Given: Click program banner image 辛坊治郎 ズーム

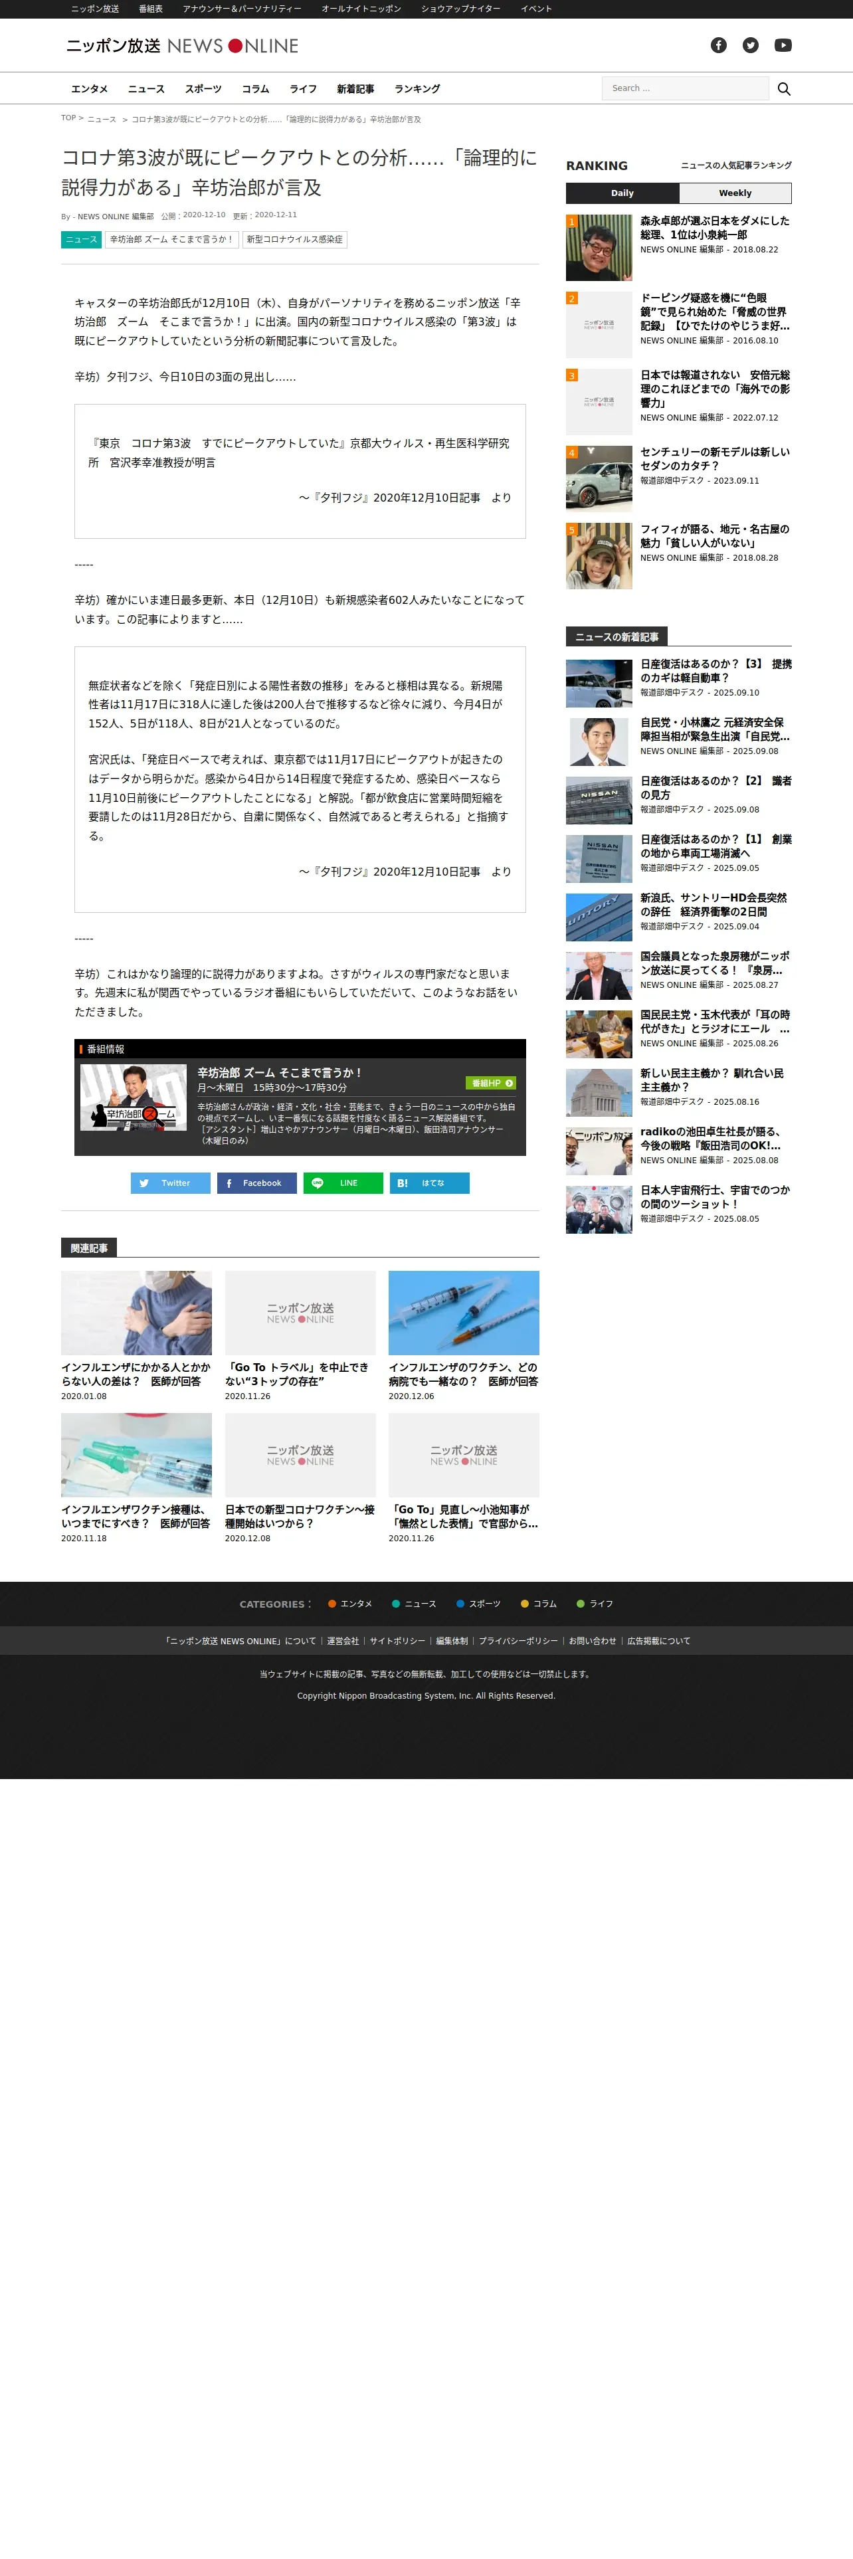Looking at the screenshot, I should tap(133, 1097).
